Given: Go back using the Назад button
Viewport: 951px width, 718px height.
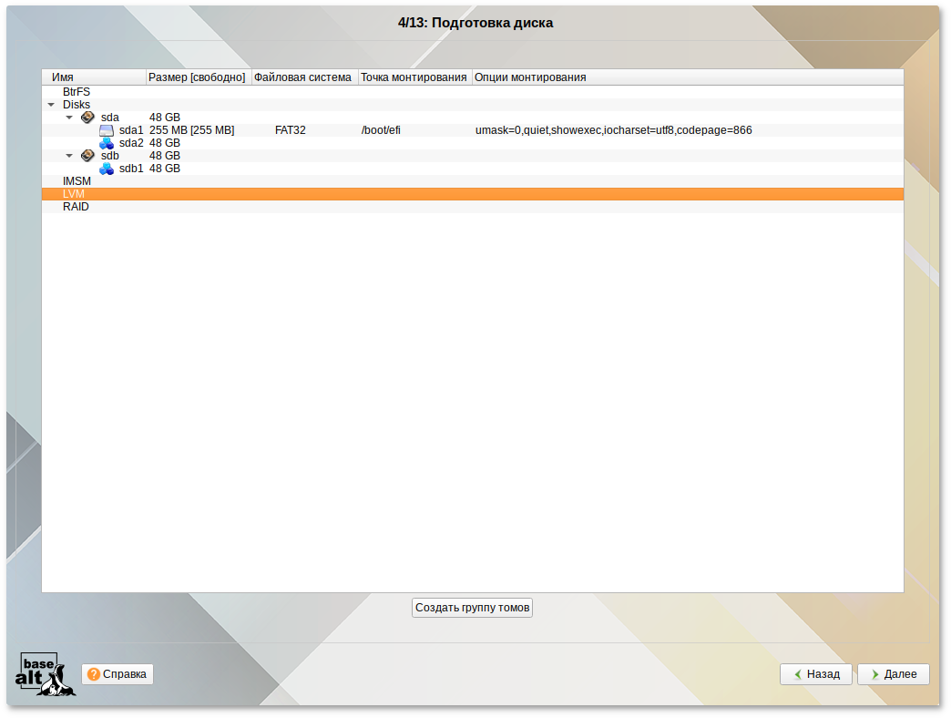Looking at the screenshot, I should pyautogui.click(x=815, y=674).
